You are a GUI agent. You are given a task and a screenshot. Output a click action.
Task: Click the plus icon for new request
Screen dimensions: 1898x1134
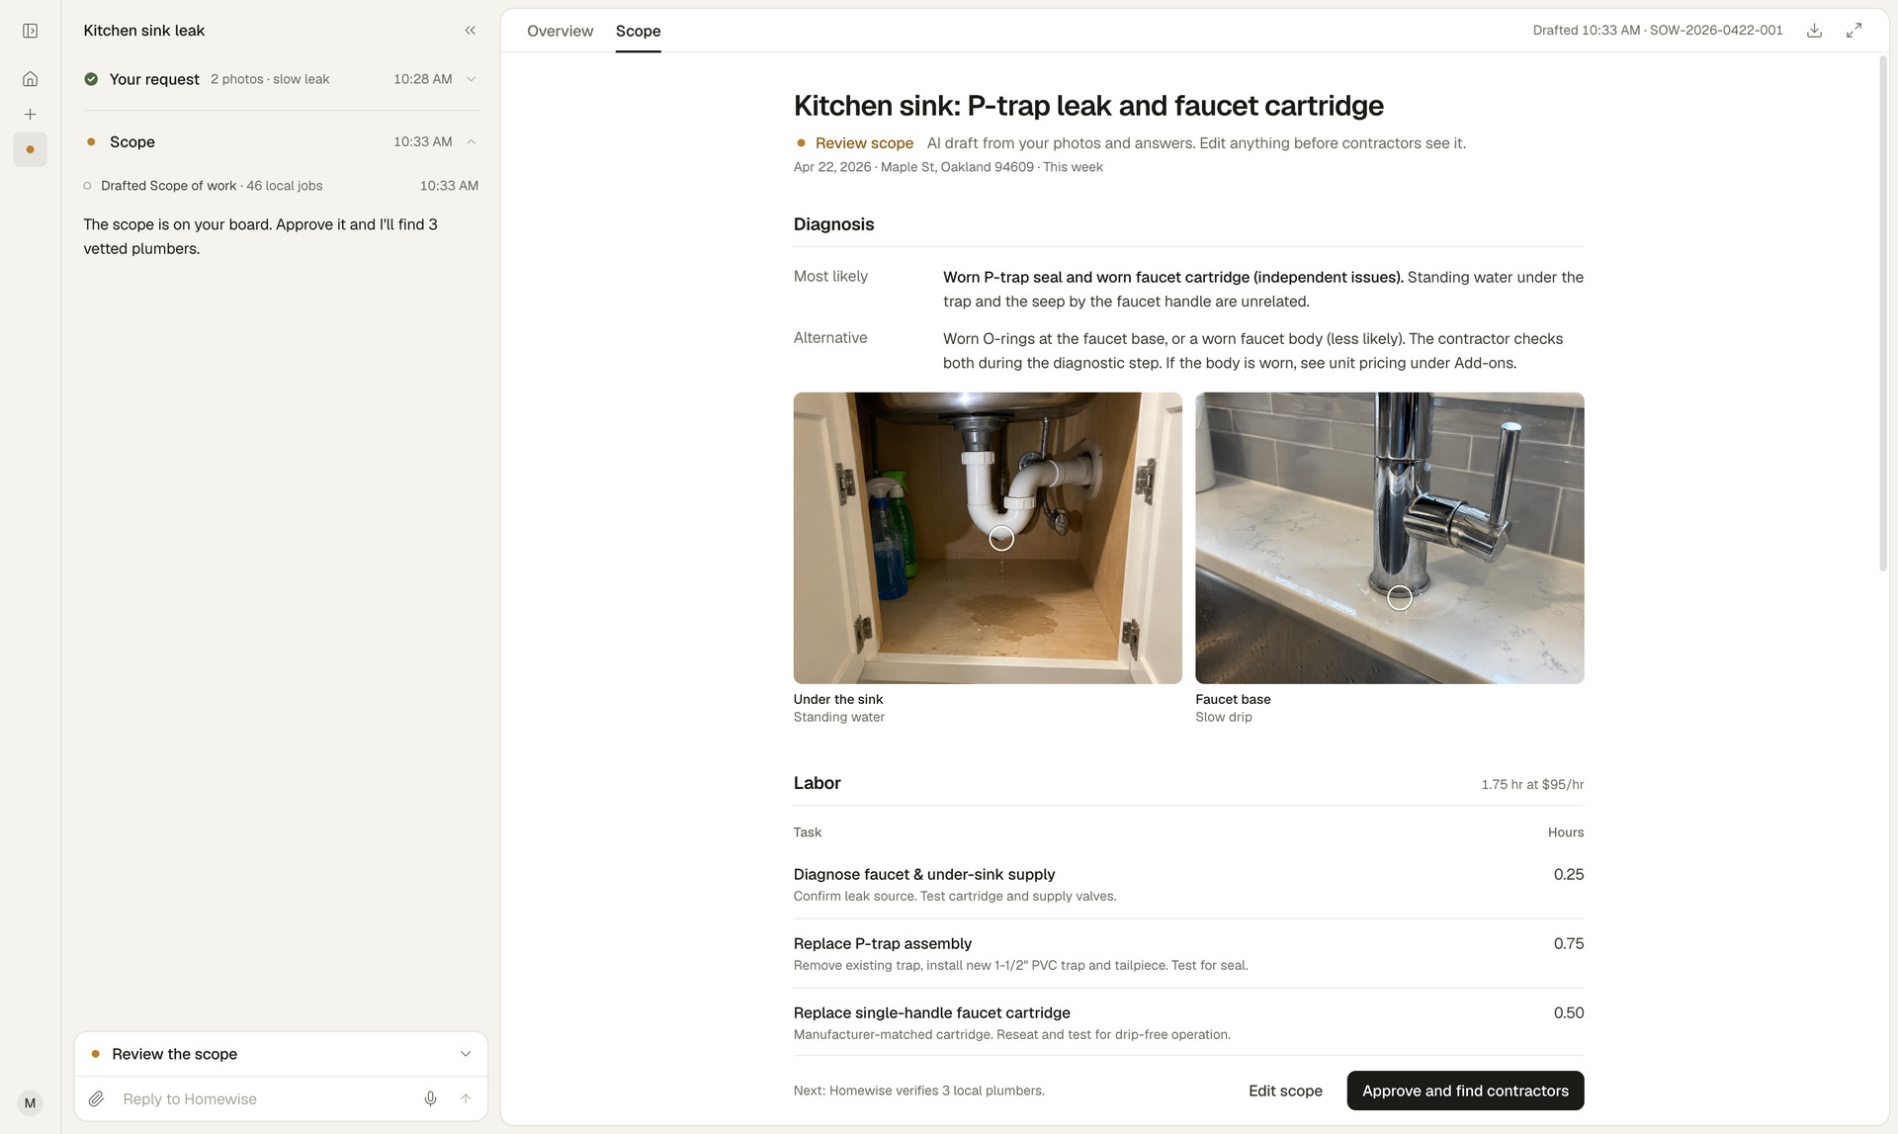30,115
